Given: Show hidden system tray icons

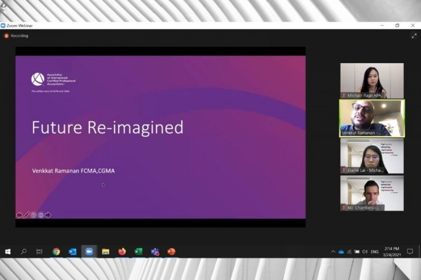Looking at the screenshot, I should pos(333,252).
